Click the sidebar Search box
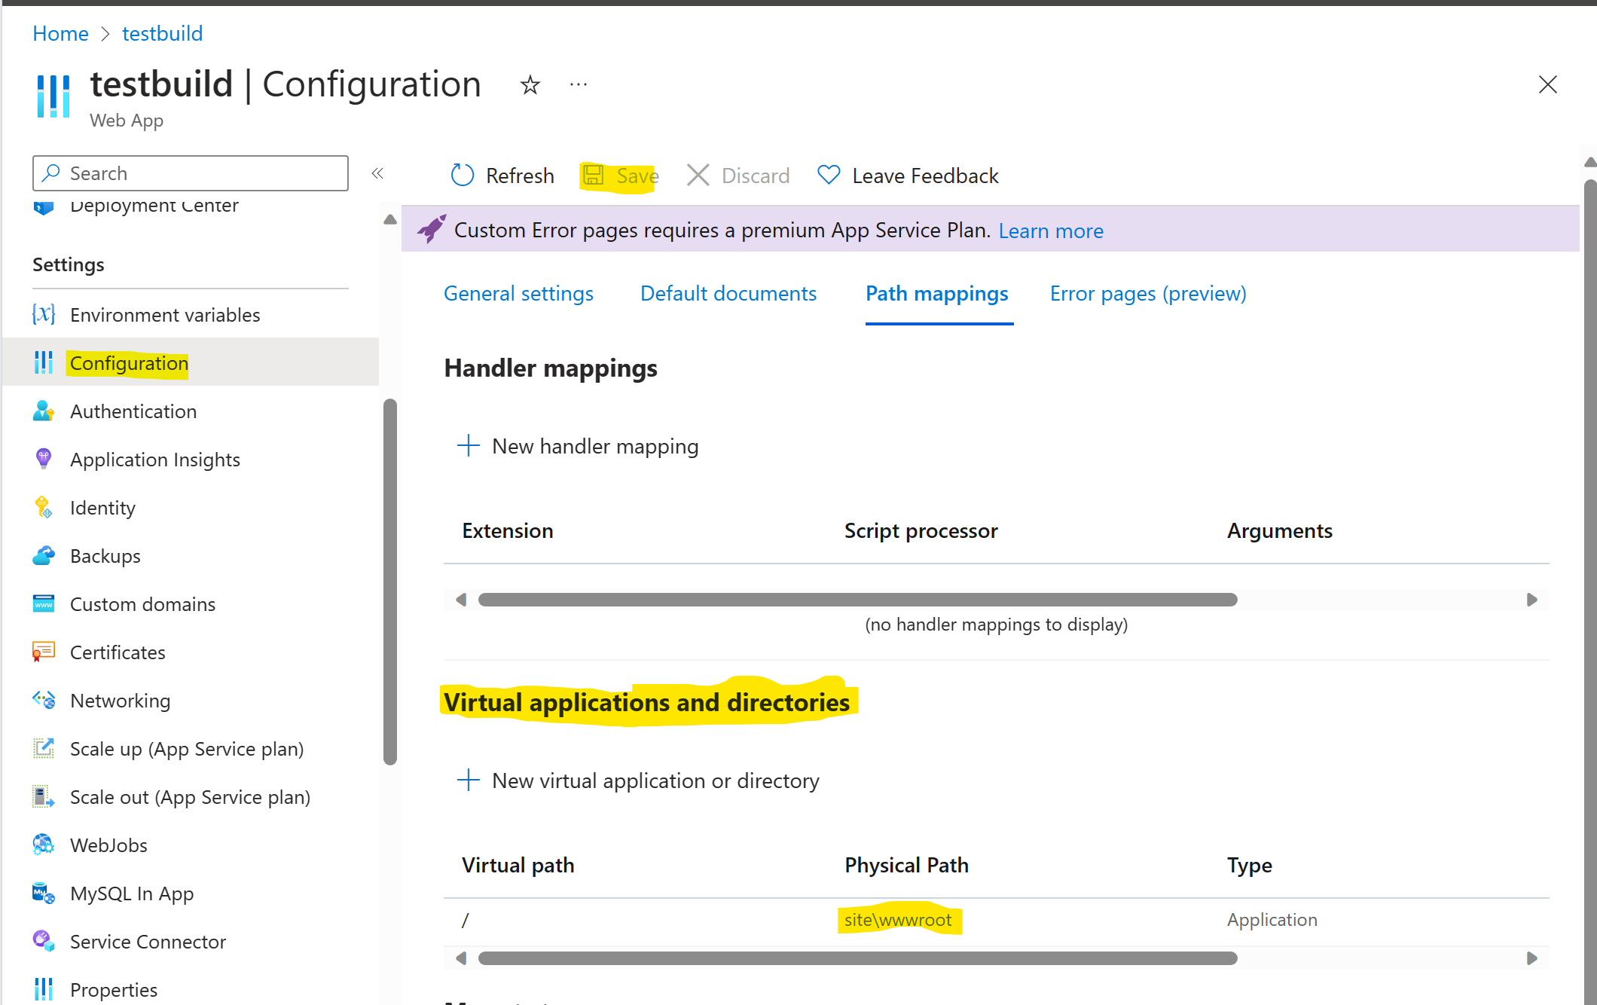The width and height of the screenshot is (1597, 1005). [x=190, y=173]
